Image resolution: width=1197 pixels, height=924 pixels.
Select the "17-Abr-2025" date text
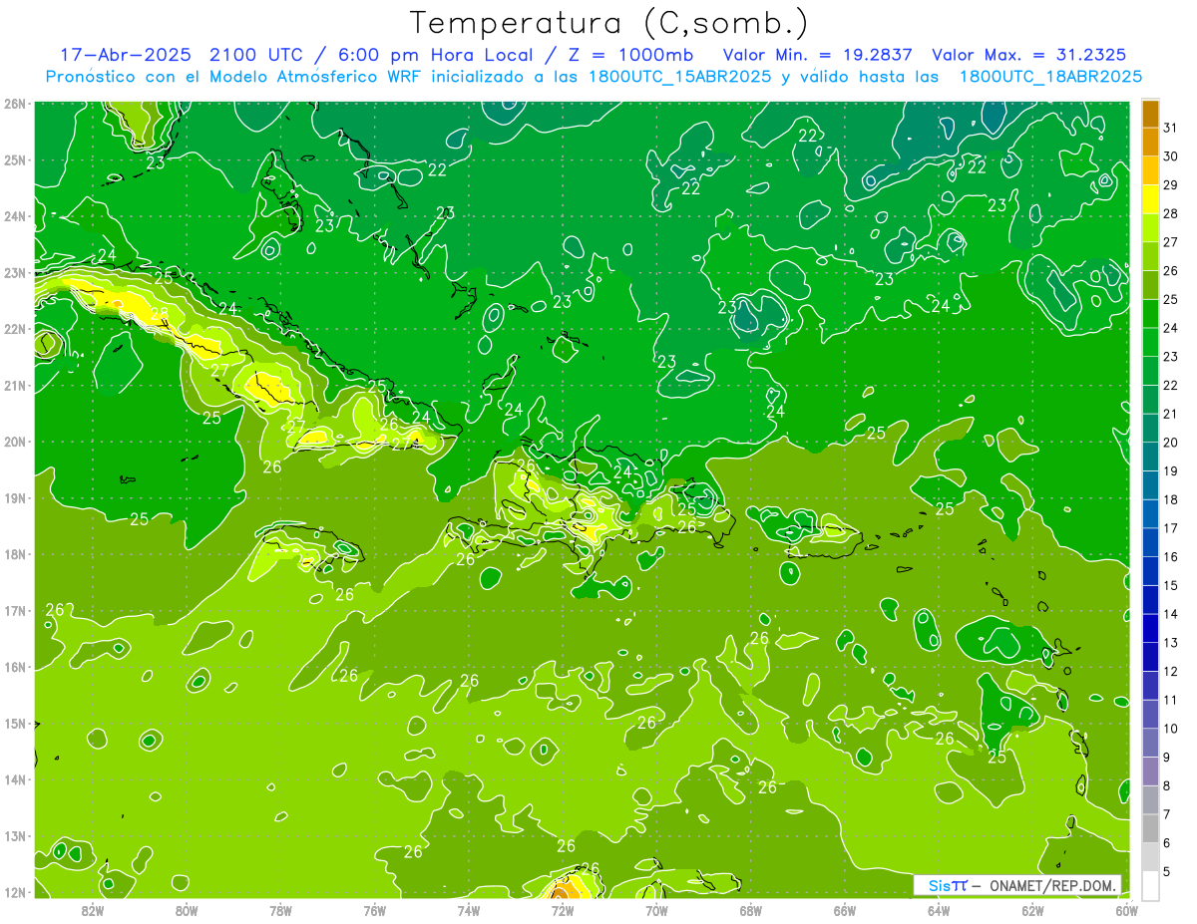[x=127, y=54]
